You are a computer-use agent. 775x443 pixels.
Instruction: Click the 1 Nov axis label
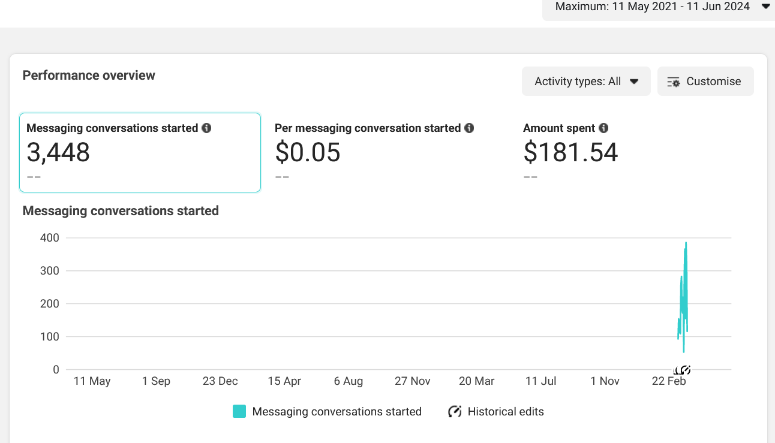pyautogui.click(x=605, y=381)
